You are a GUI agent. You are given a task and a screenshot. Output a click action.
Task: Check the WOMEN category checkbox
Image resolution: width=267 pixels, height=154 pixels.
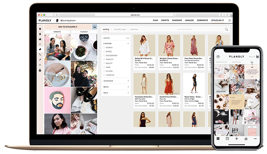(105, 47)
